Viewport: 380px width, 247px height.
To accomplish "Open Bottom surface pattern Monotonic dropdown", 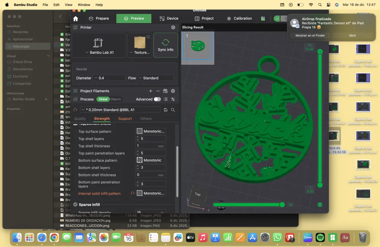I will point(151,160).
